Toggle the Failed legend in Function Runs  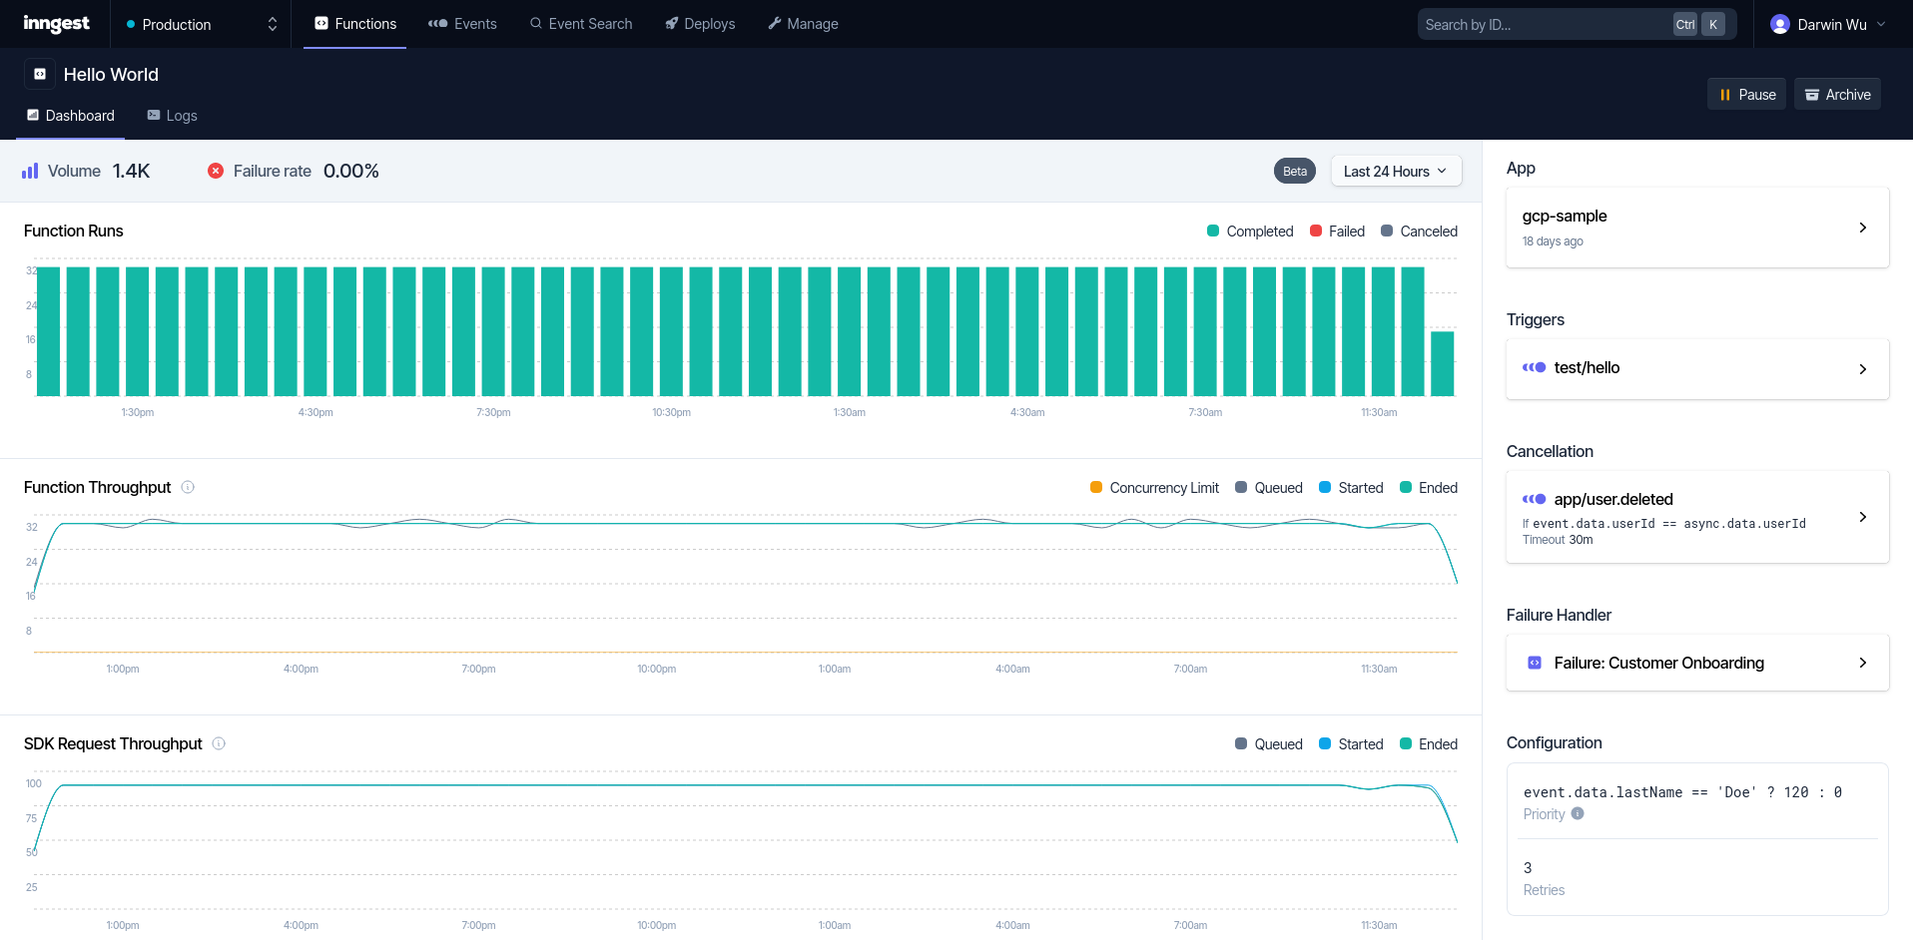(1337, 231)
